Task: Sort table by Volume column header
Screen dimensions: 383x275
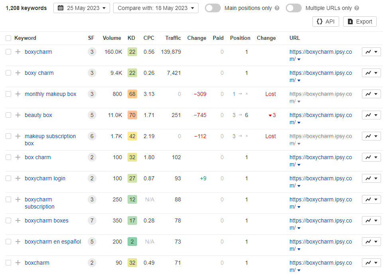Action: [112, 38]
